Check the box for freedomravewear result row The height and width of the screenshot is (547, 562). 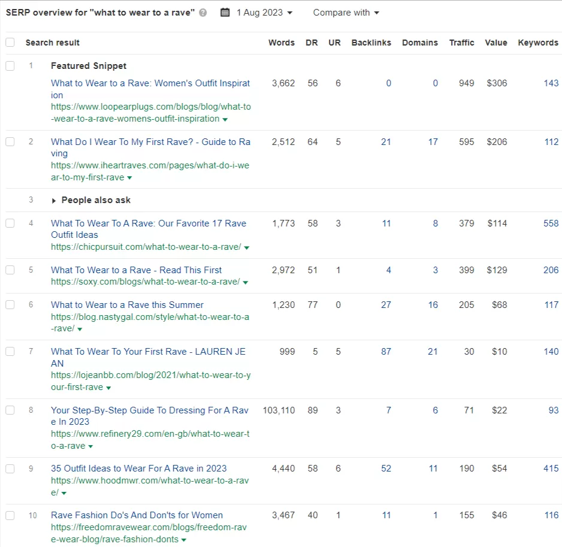[x=10, y=515]
